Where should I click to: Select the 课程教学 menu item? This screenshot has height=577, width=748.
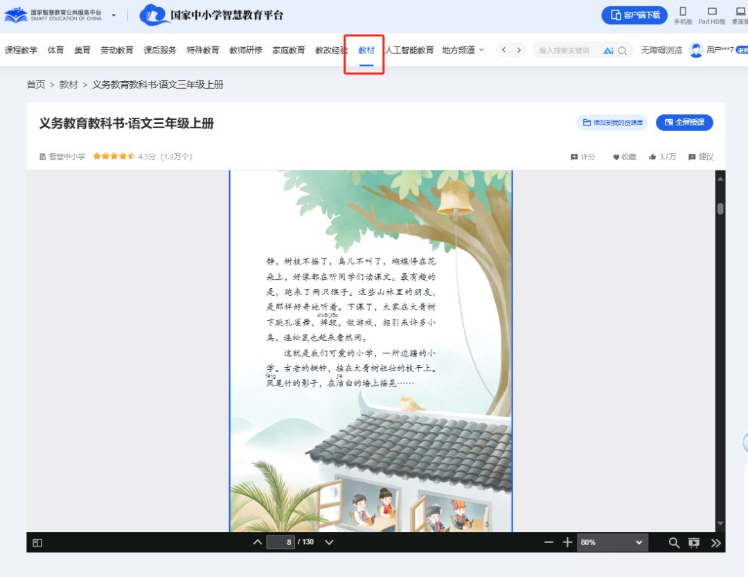(x=21, y=50)
